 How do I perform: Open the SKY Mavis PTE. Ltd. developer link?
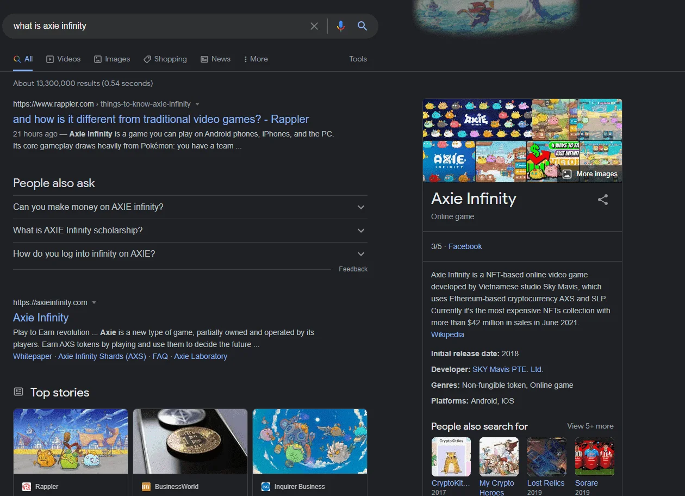click(508, 369)
